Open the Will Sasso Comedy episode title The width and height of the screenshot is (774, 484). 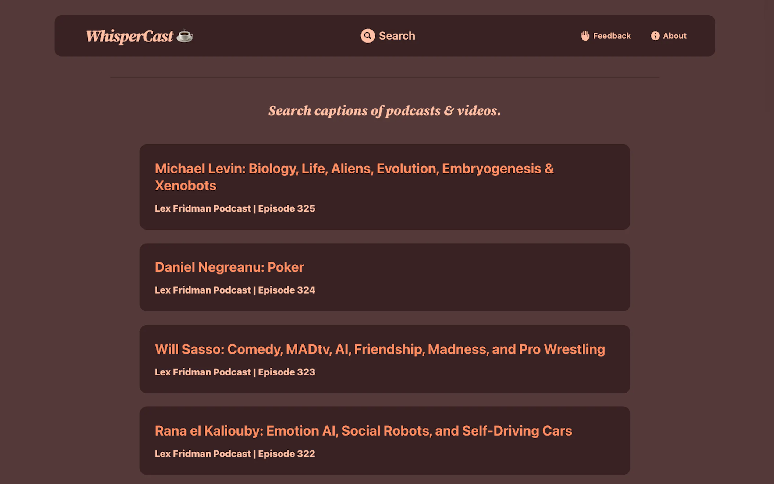(x=380, y=349)
